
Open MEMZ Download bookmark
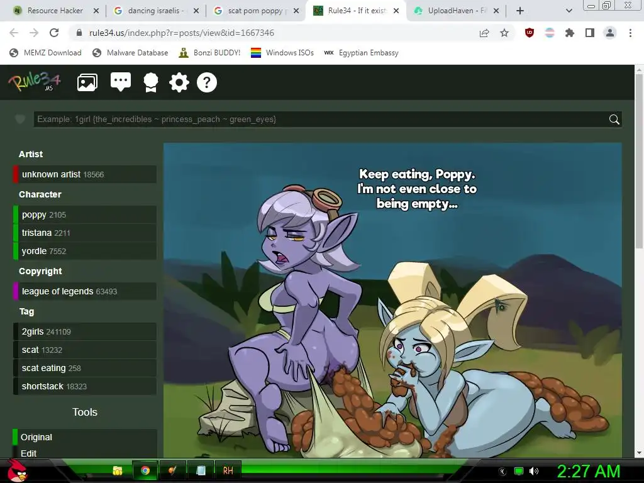click(45, 53)
